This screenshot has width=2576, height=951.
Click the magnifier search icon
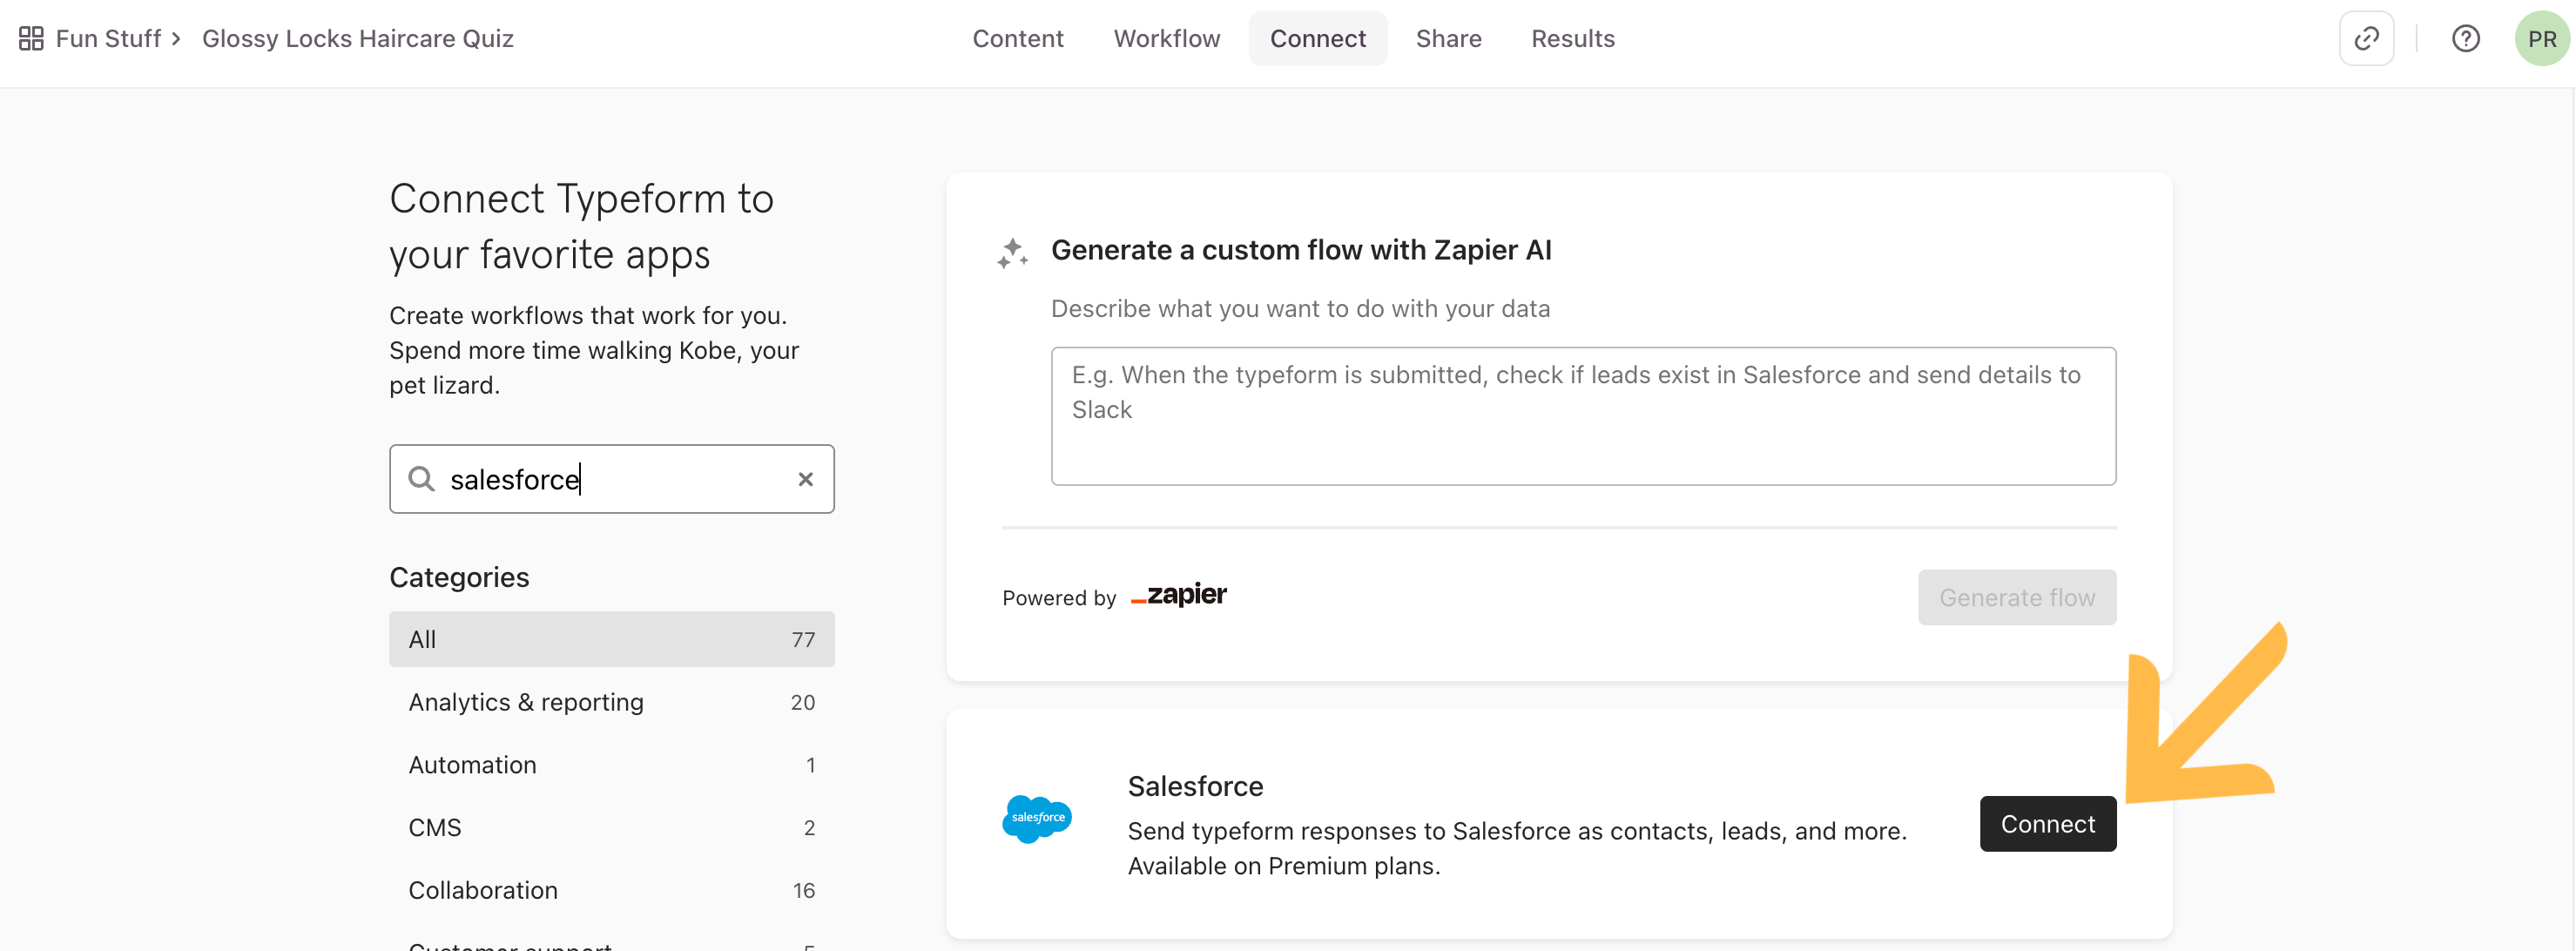click(x=421, y=479)
